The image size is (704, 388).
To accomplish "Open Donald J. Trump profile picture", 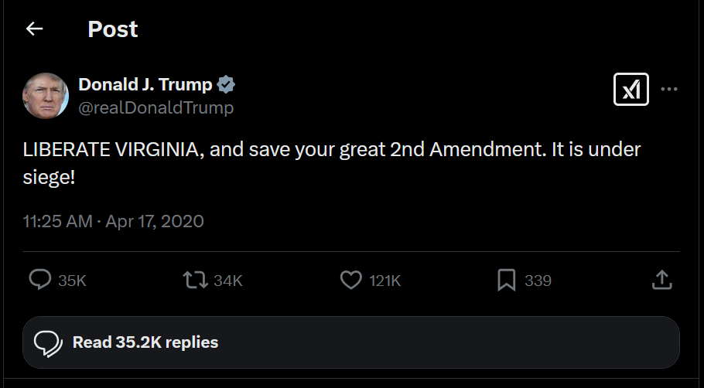I will tap(46, 96).
